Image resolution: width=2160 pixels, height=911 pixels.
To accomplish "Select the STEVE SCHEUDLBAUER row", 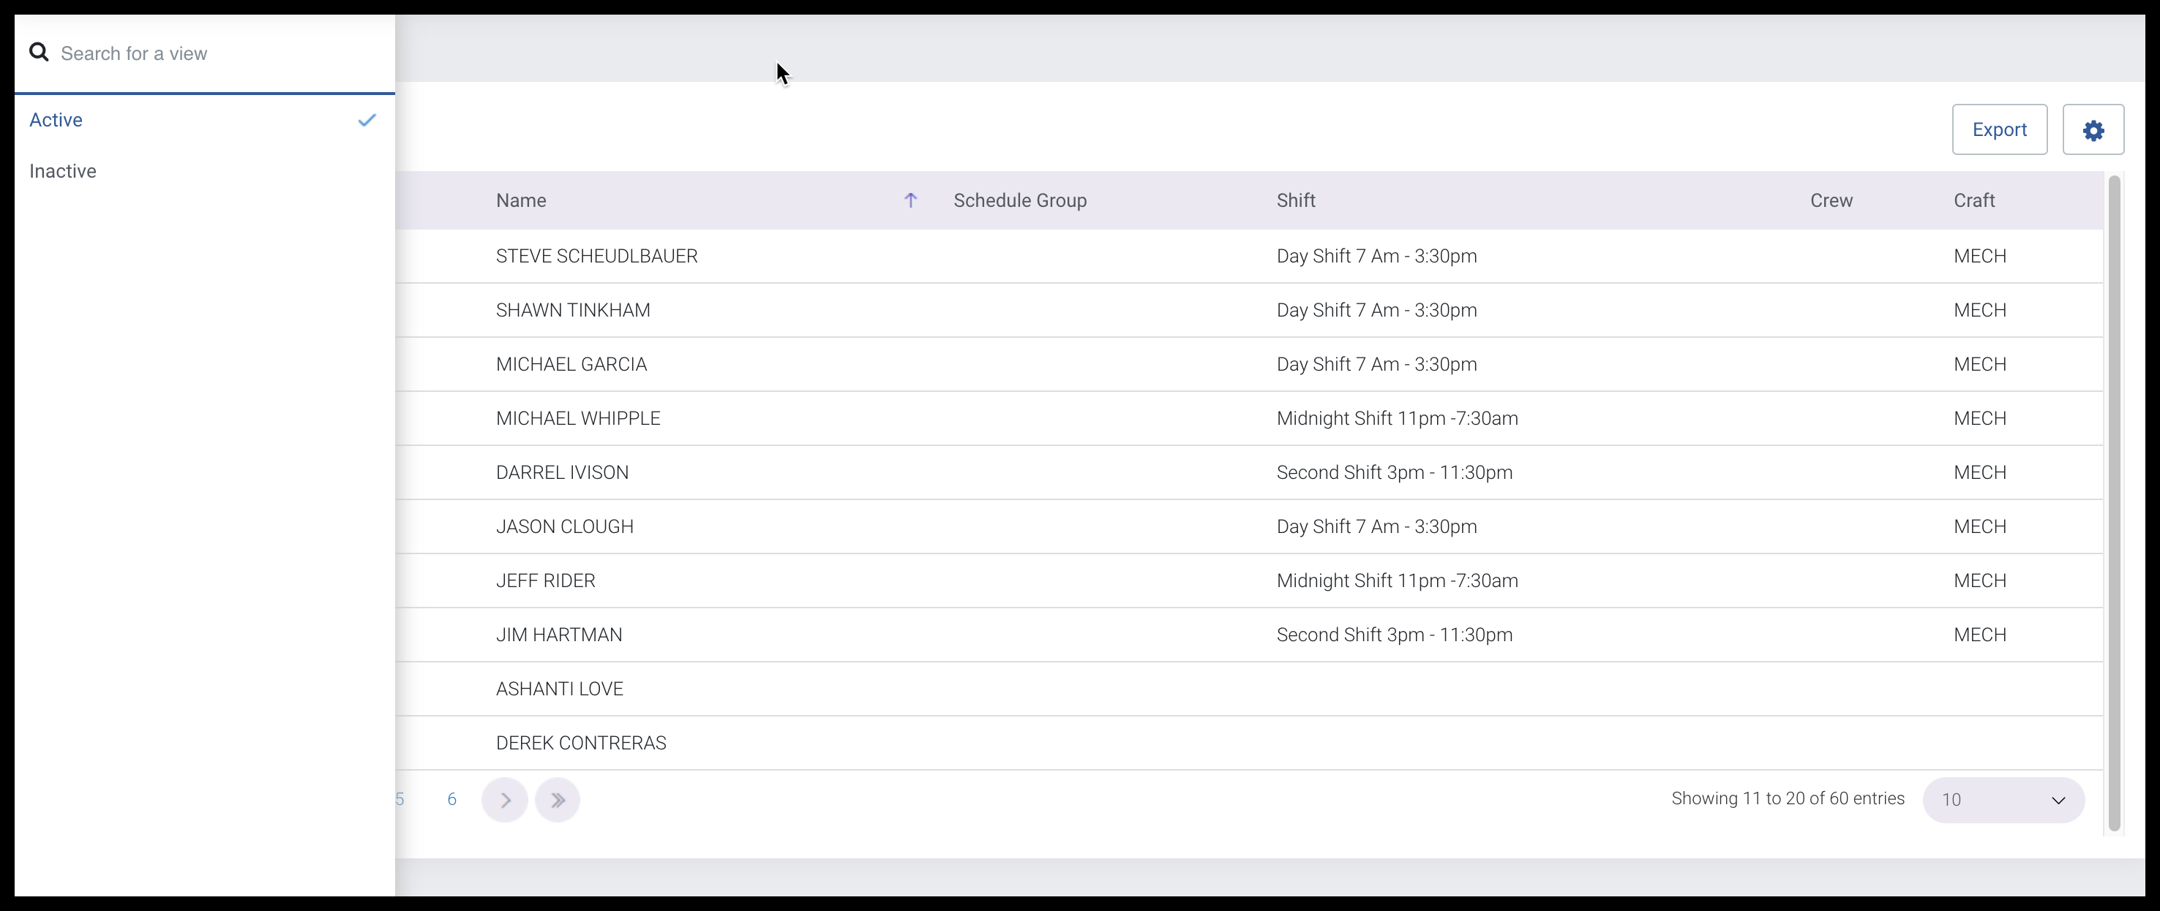I will point(596,256).
